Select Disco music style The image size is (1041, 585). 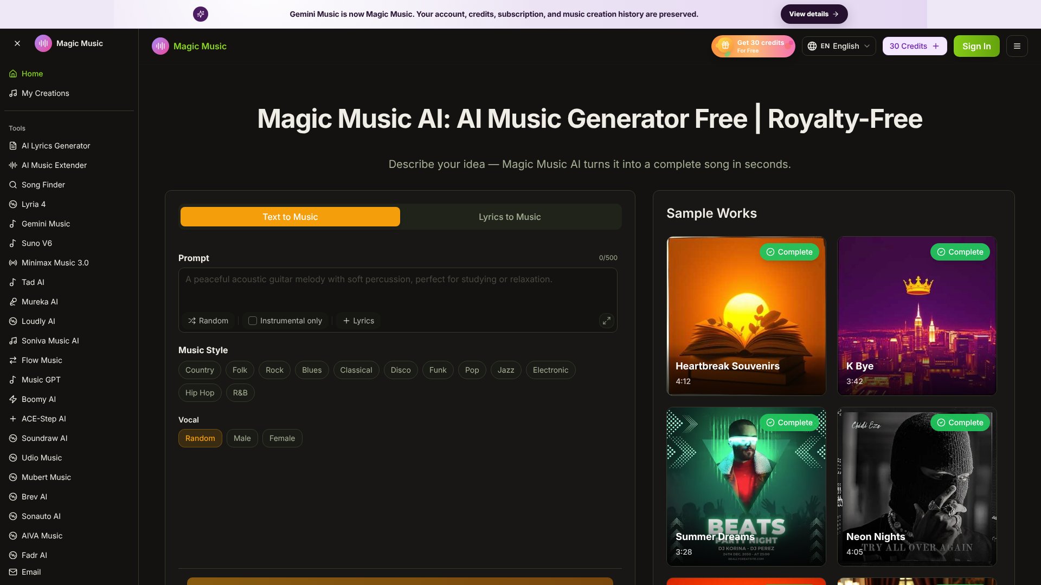[401, 370]
